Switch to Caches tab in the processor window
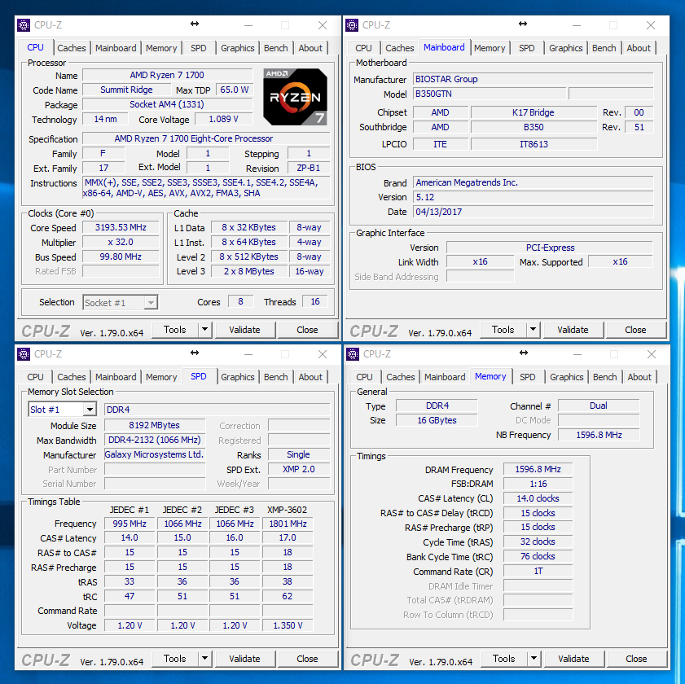Image resolution: width=685 pixels, height=684 pixels. coord(72,48)
